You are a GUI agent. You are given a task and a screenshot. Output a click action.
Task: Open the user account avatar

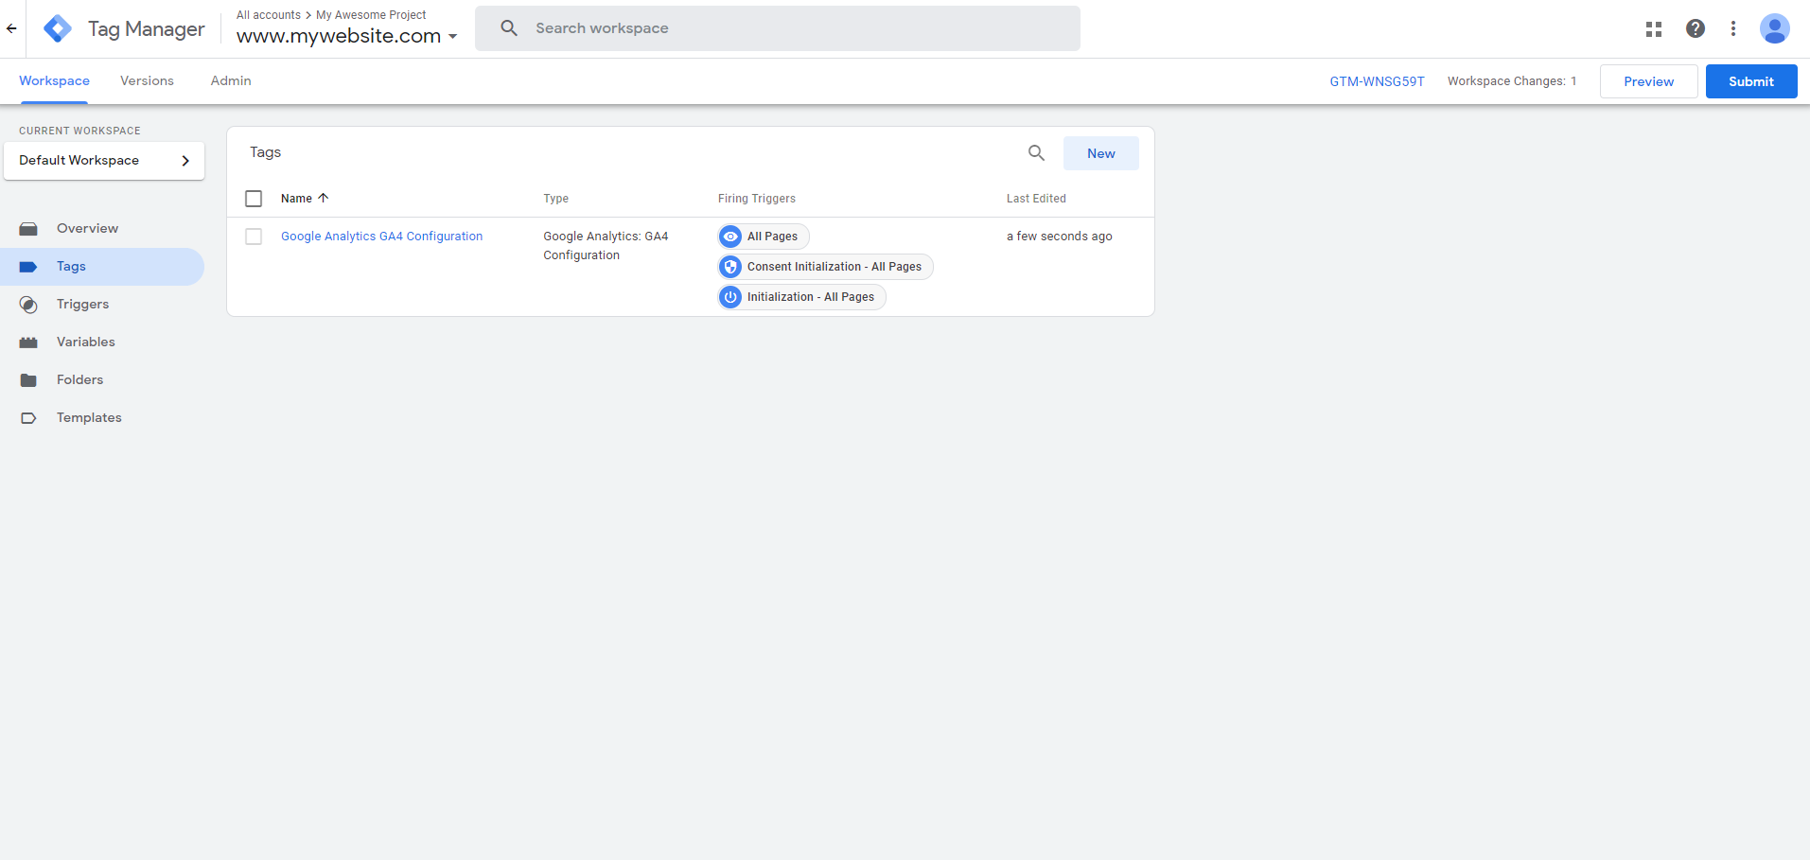point(1774,28)
